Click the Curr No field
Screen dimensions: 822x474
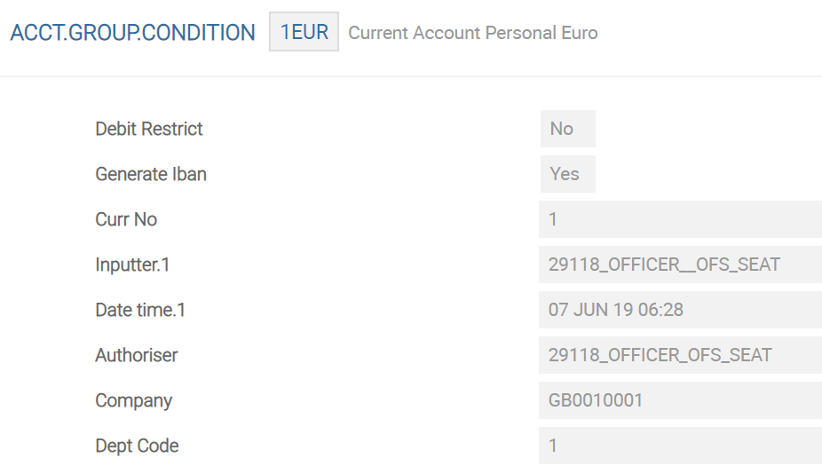pos(679,219)
